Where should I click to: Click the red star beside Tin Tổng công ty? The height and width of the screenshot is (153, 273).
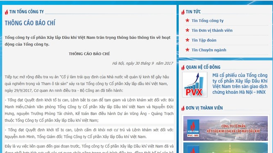point(187,20)
